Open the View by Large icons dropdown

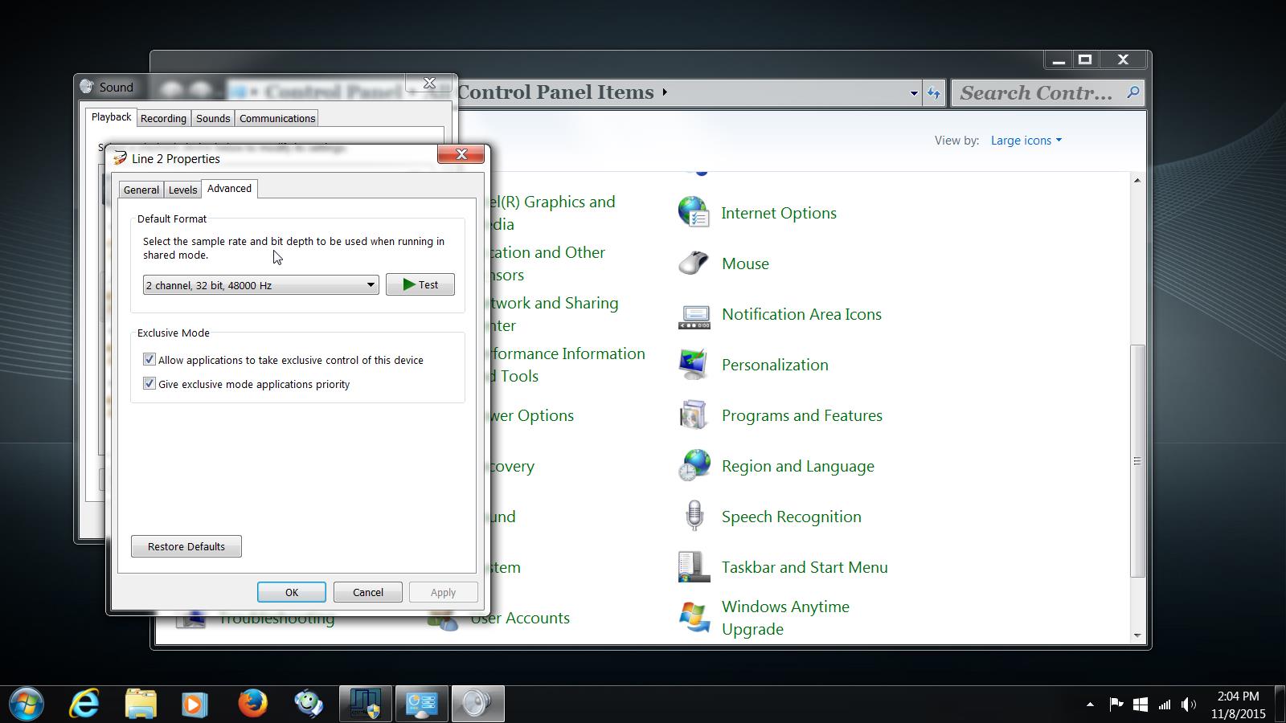point(1026,141)
